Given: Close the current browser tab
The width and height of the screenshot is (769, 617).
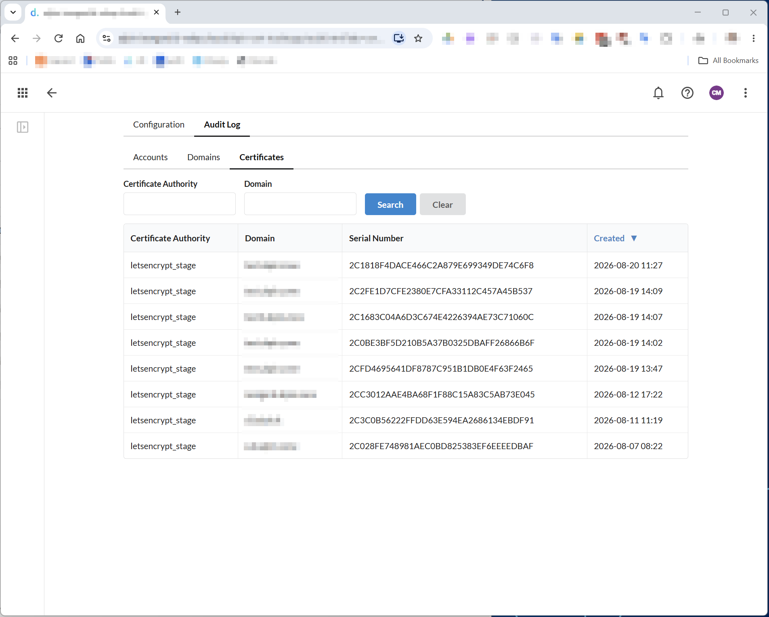Looking at the screenshot, I should (x=157, y=13).
